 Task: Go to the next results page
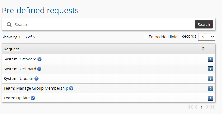click(x=207, y=107)
